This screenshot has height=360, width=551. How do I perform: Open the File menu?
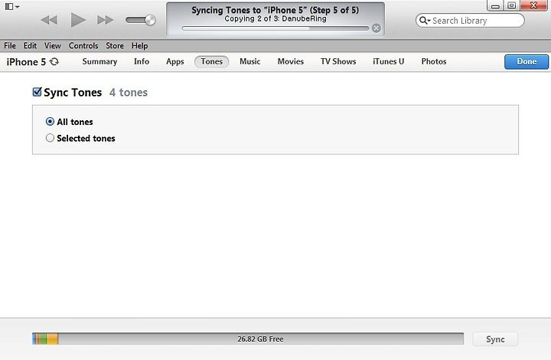(x=10, y=46)
